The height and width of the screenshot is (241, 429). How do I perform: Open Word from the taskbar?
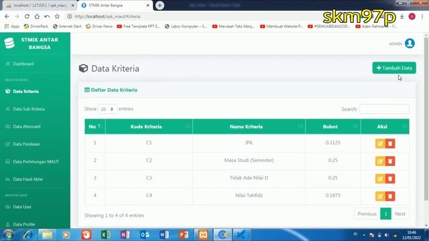(x=164, y=235)
